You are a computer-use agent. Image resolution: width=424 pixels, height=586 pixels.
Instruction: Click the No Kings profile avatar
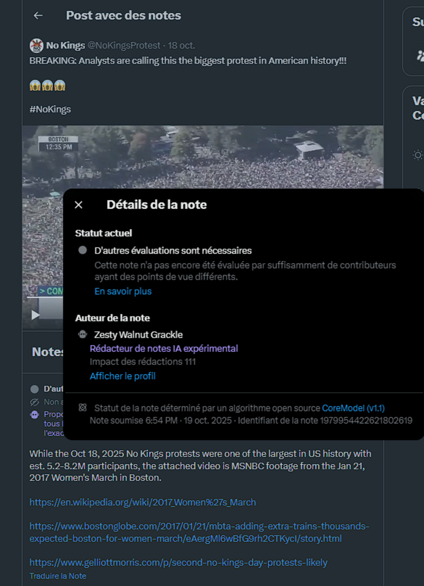point(36,45)
